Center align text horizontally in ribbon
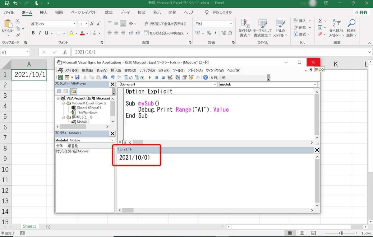The width and height of the screenshot is (373, 237). click(117, 33)
